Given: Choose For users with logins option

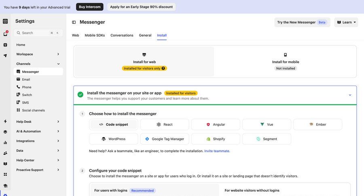Looking at the screenshot, I should (x=154, y=190).
